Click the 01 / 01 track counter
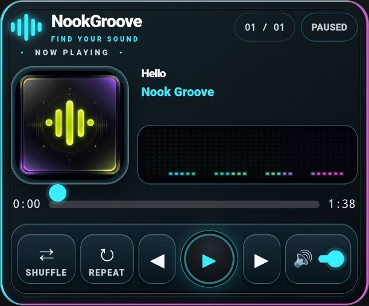Viewport: 369px width, 306px height. click(x=265, y=27)
